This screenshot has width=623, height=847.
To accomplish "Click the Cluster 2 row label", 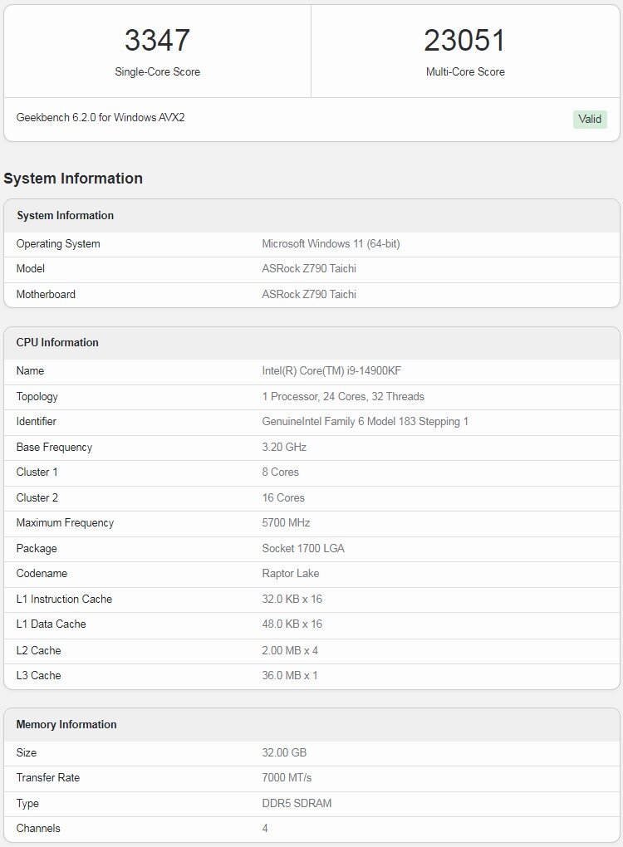I will pyautogui.click(x=37, y=498).
